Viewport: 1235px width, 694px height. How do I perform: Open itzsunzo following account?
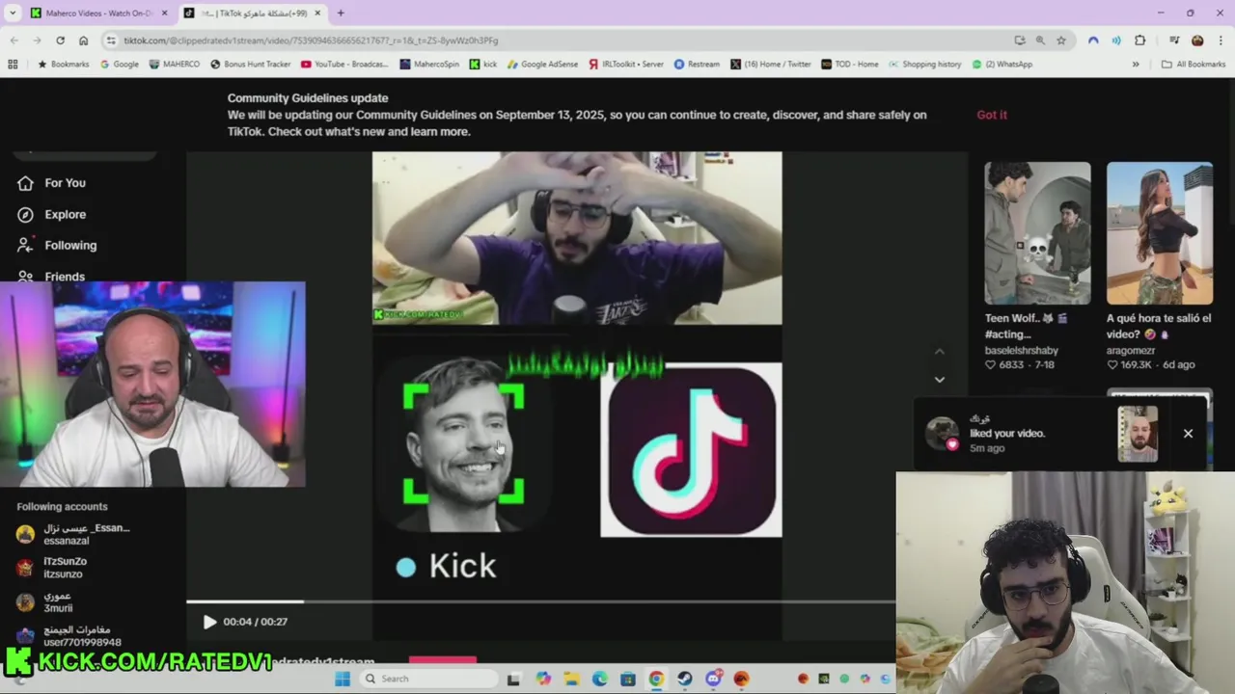click(52, 568)
